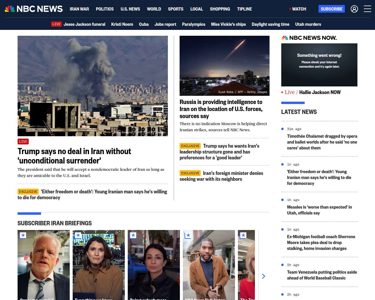
Task: Open the Timothée Chalamet latest news item
Action: click(322, 142)
